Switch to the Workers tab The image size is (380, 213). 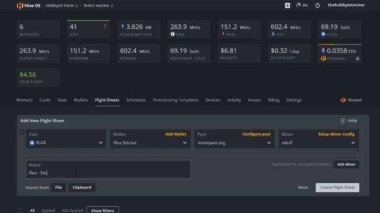tap(24, 100)
